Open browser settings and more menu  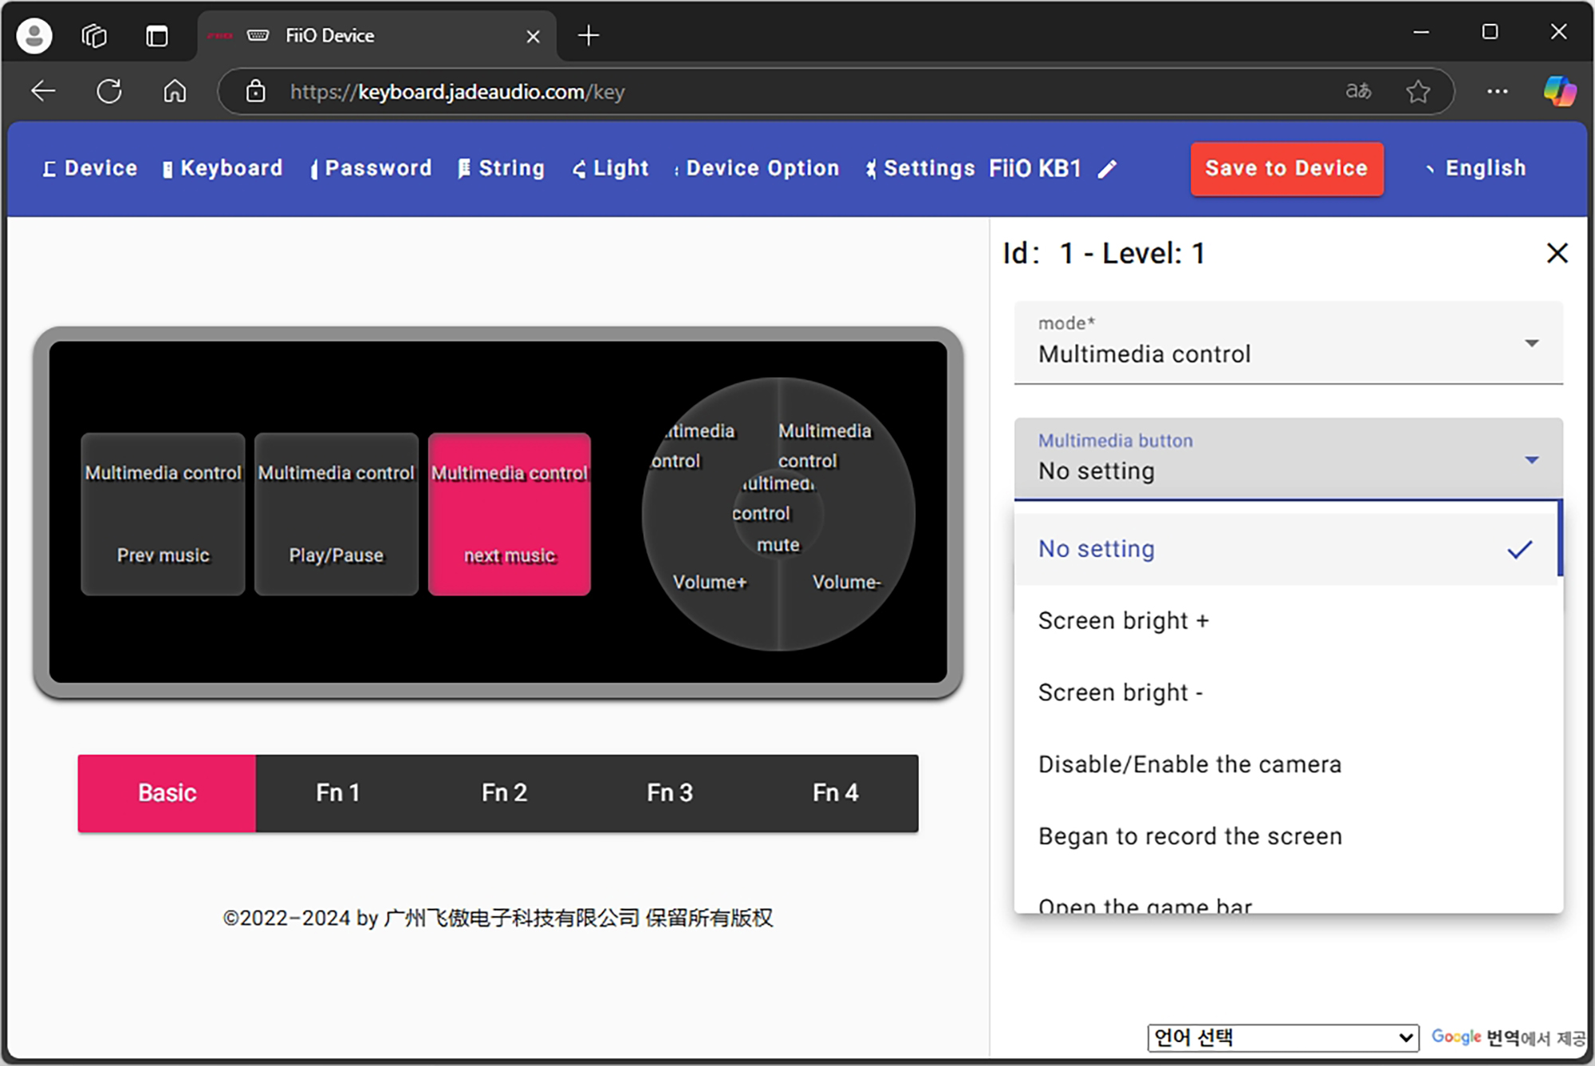1497,92
